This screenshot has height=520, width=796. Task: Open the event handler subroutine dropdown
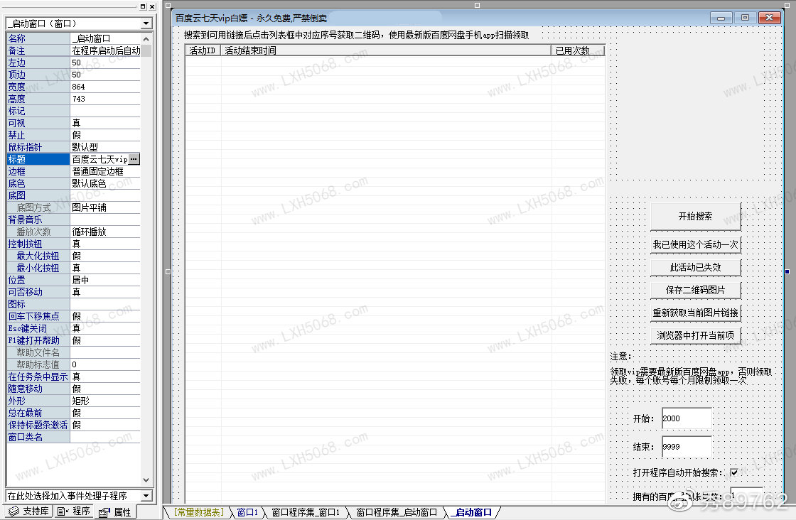pos(146,496)
